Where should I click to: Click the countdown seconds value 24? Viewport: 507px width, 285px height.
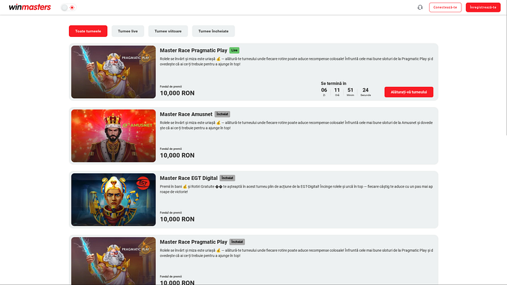(x=365, y=90)
